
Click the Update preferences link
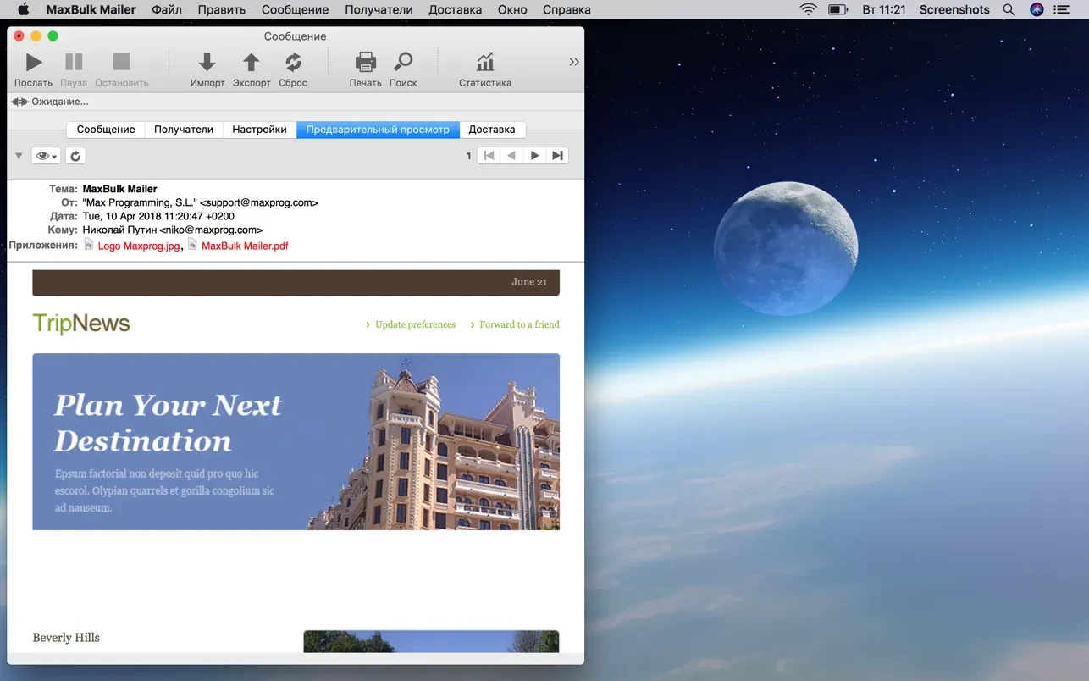tap(415, 324)
